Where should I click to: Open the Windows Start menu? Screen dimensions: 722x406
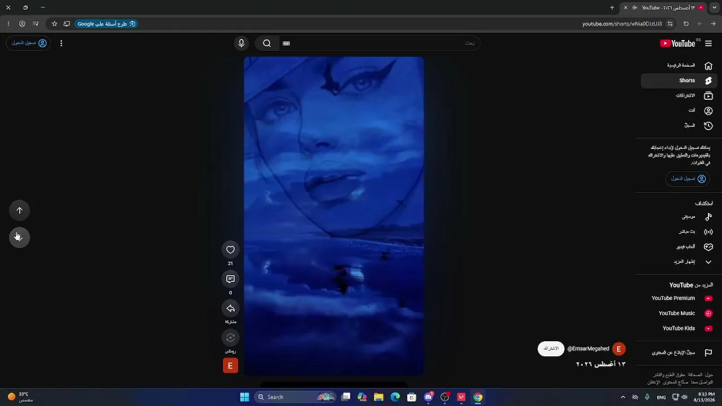[244, 397]
